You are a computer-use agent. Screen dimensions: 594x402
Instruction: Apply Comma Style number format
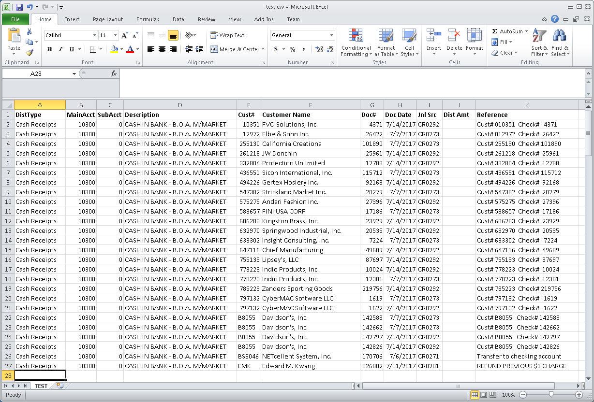click(304, 49)
